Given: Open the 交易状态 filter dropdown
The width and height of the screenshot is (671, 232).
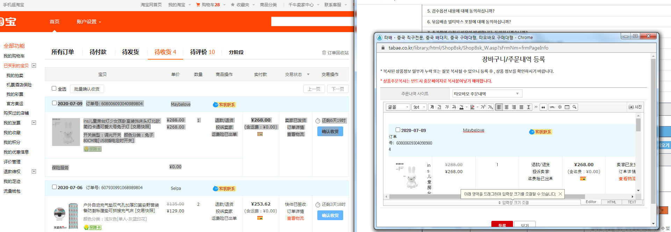Looking at the screenshot, I should [x=297, y=74].
